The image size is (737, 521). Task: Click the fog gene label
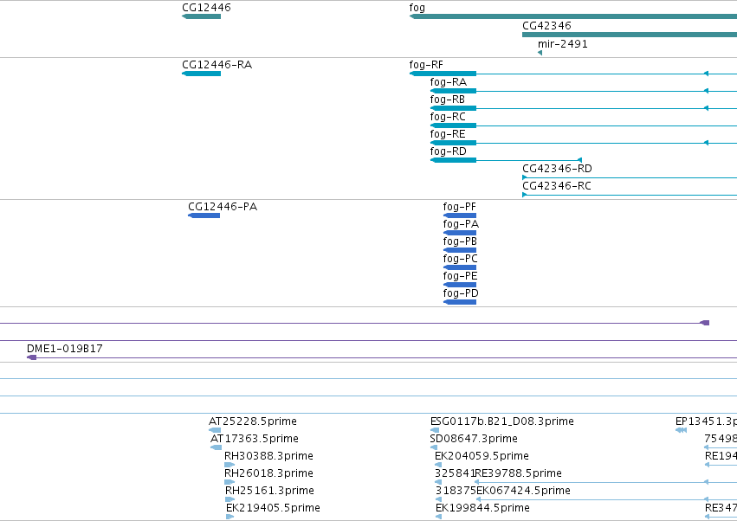click(417, 8)
